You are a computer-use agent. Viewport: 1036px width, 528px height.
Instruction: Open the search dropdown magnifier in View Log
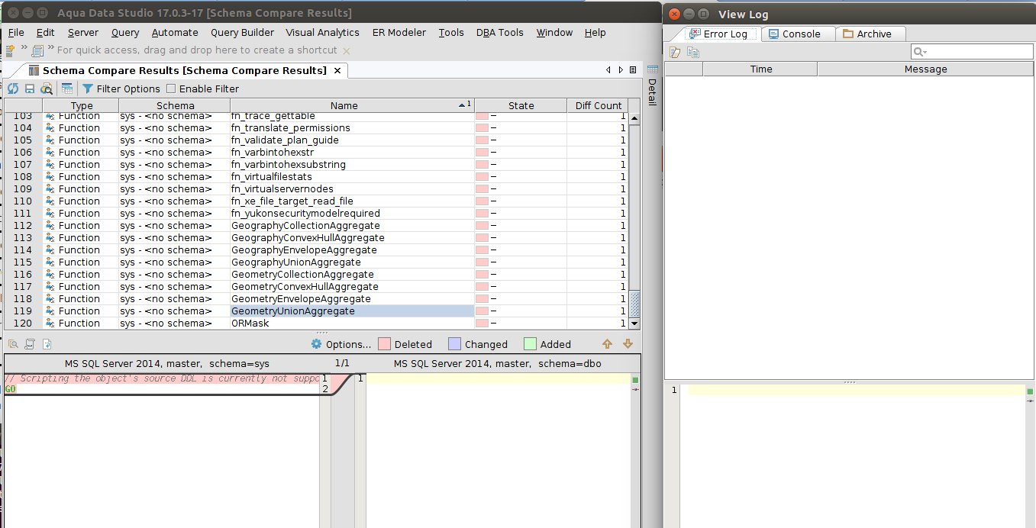coord(920,52)
